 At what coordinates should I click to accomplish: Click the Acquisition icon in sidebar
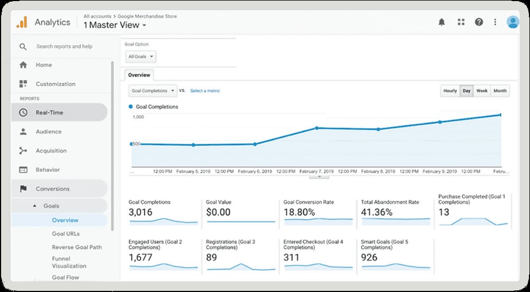click(23, 151)
